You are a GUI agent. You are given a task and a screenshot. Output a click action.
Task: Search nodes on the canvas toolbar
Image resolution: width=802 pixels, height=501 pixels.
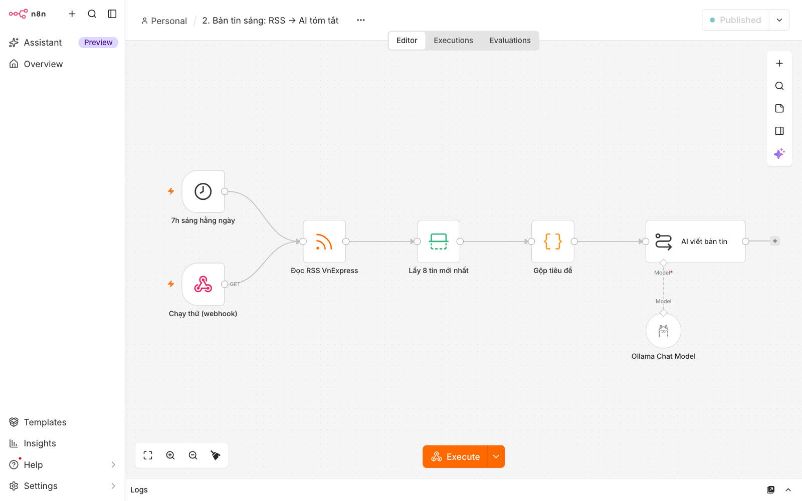779,86
